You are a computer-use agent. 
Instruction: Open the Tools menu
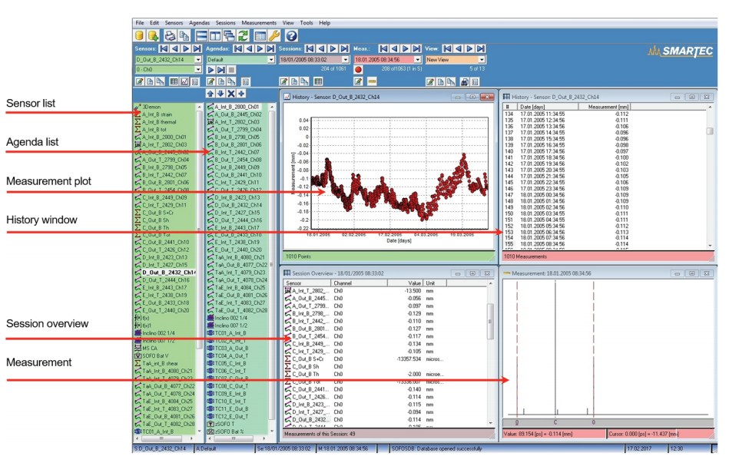click(307, 23)
